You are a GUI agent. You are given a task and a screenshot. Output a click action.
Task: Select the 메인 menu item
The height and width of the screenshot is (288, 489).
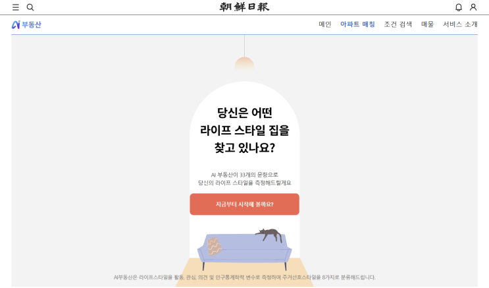point(324,24)
